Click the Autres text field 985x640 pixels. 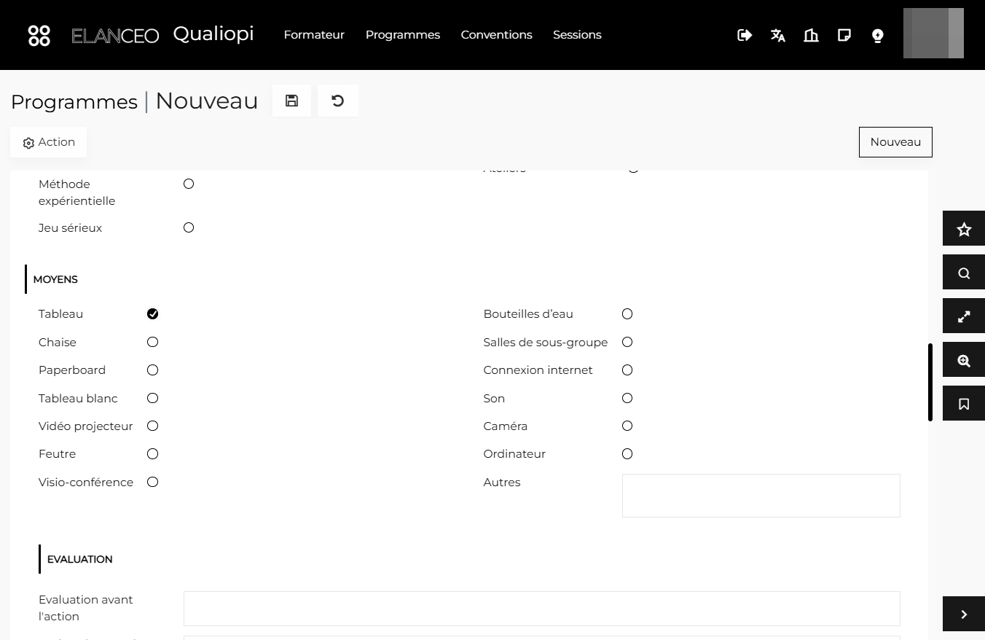761,496
